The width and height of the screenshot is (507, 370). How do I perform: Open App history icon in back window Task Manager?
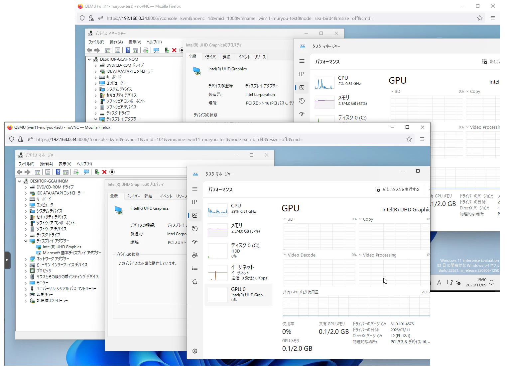point(302,101)
